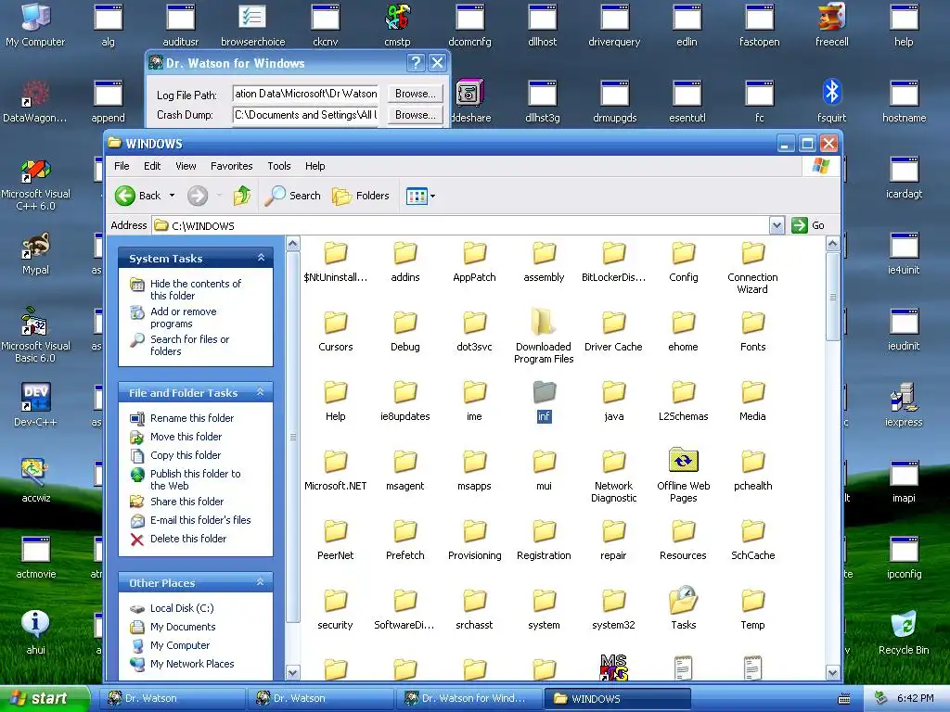Open Local Disk (C:) link
Image resolution: width=950 pixels, height=712 pixels.
[x=182, y=608]
